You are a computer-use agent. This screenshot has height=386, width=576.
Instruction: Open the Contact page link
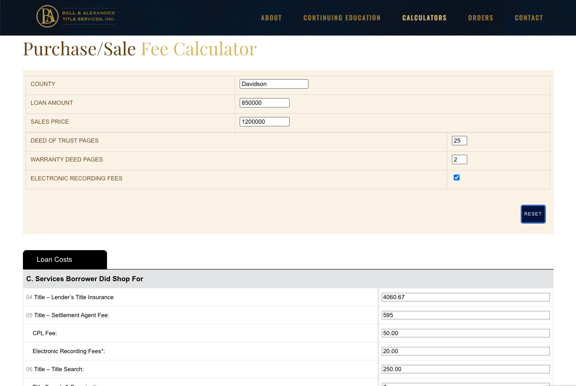pos(529,18)
